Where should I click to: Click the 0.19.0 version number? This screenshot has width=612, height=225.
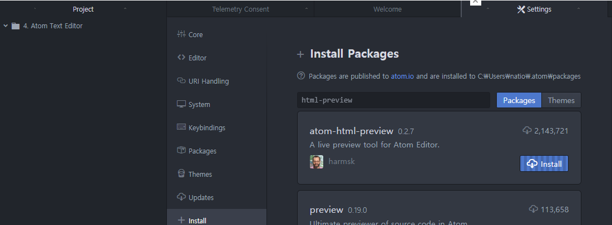(357, 211)
